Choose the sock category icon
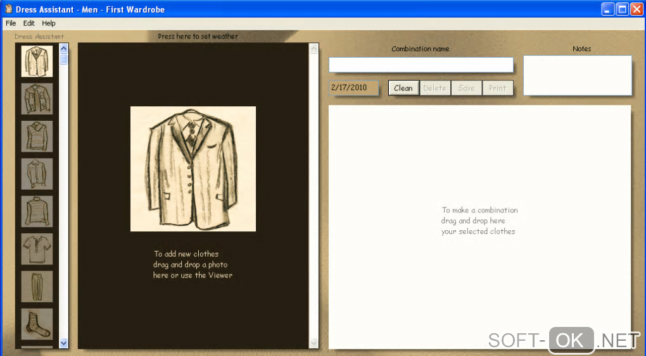Viewport: 646px width, 356px height. pyautogui.click(x=37, y=324)
